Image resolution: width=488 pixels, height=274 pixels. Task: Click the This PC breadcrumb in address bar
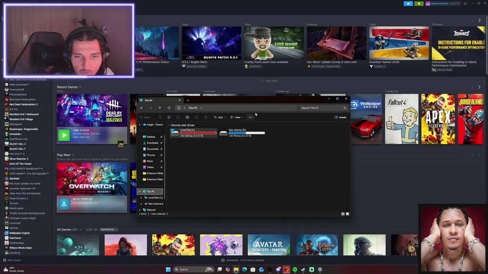tap(193, 108)
